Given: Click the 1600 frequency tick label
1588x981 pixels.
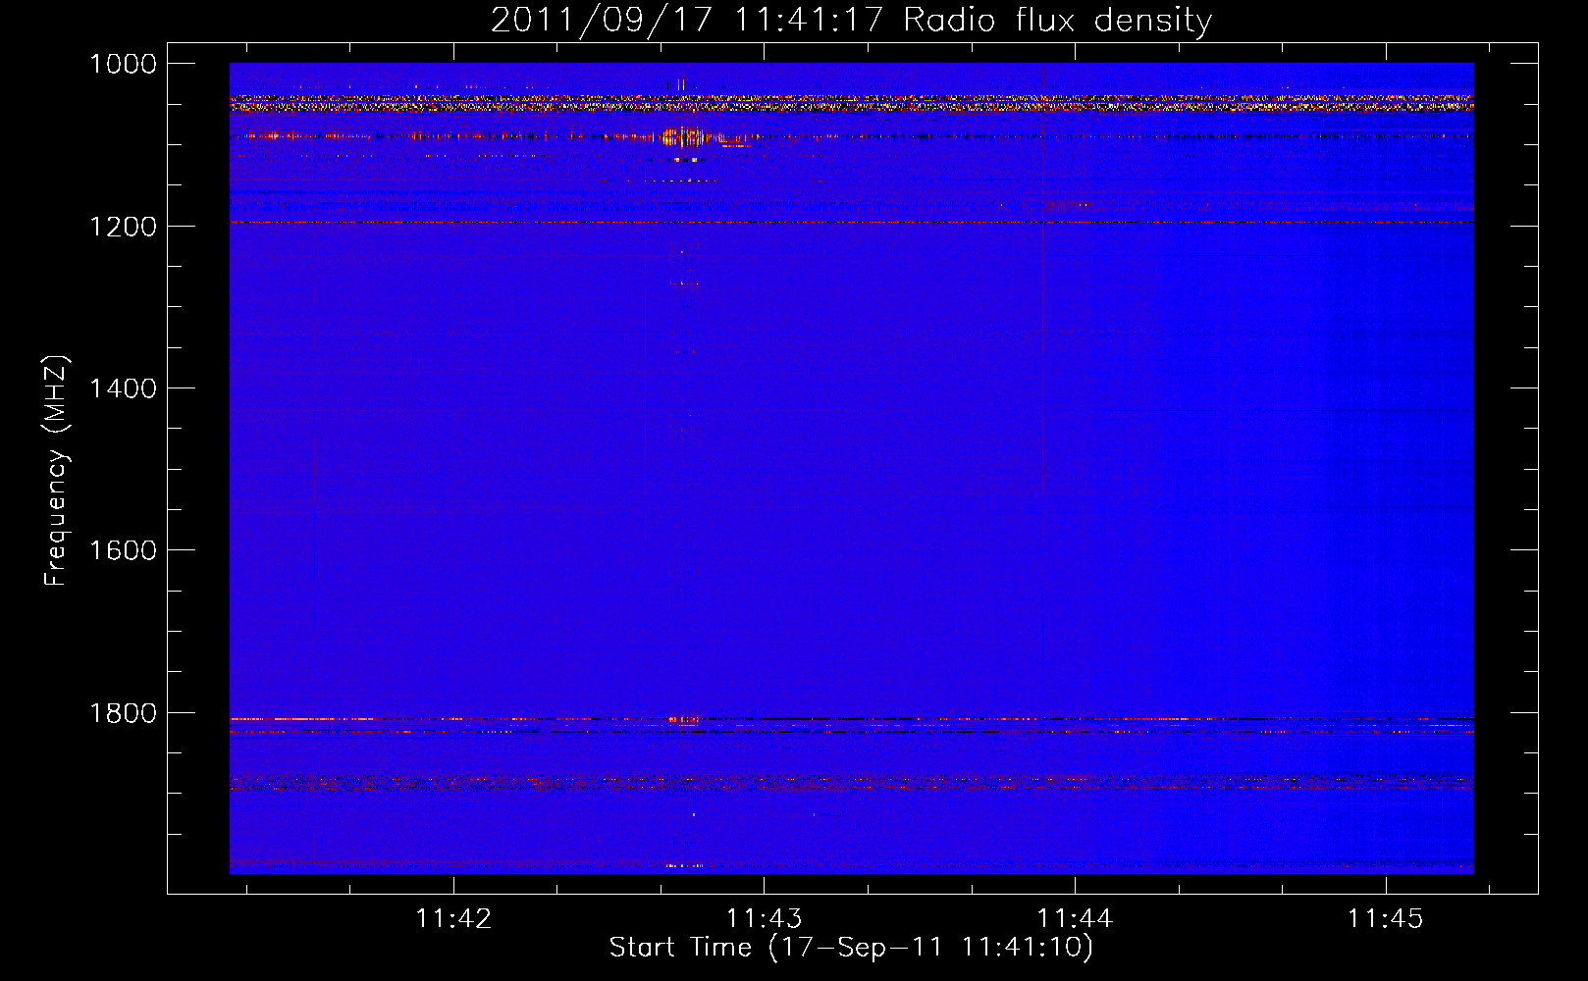Looking at the screenshot, I should pyautogui.click(x=123, y=550).
